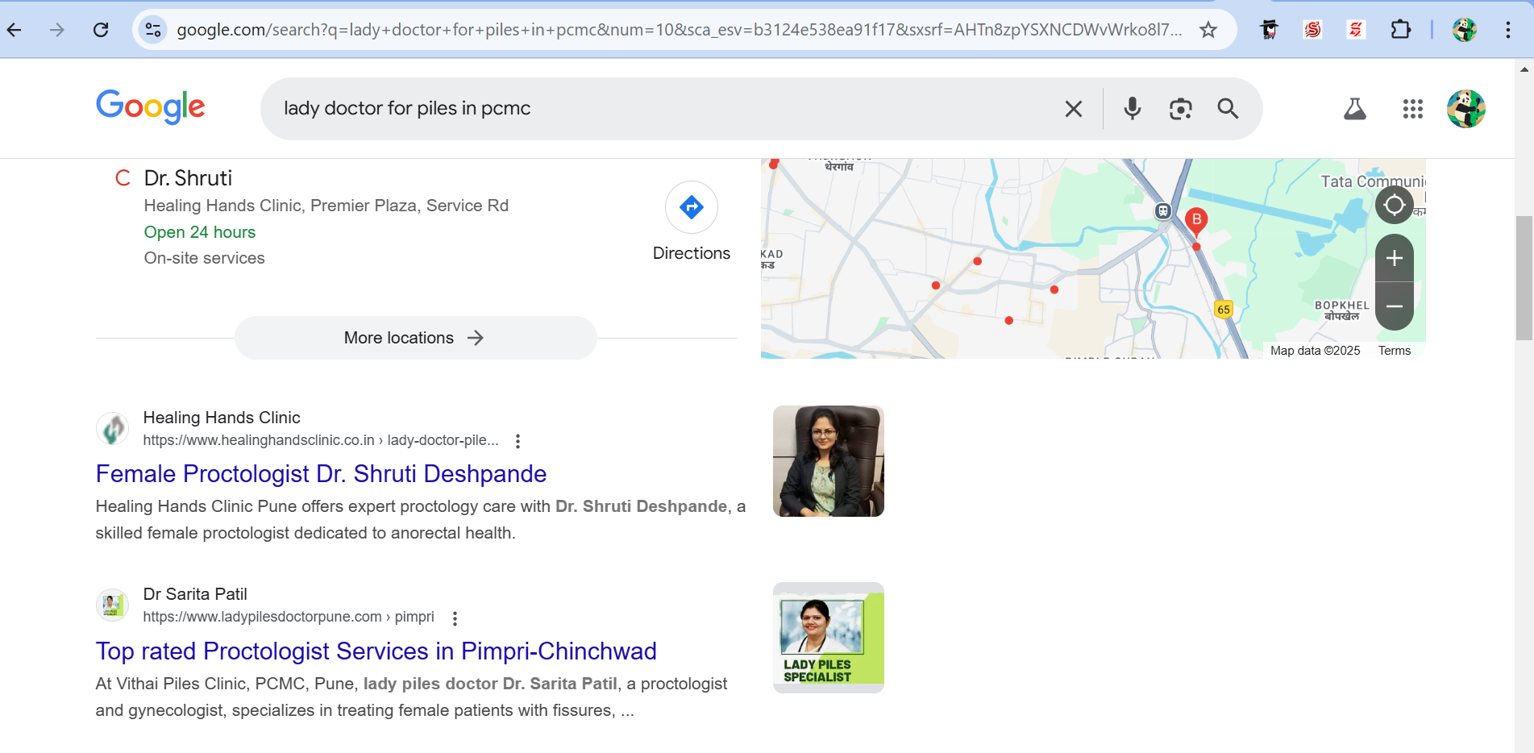Open Female Proctologist Dr. Shruti Deshpande link
Viewport: 1534px width, 753px height.
tap(321, 474)
